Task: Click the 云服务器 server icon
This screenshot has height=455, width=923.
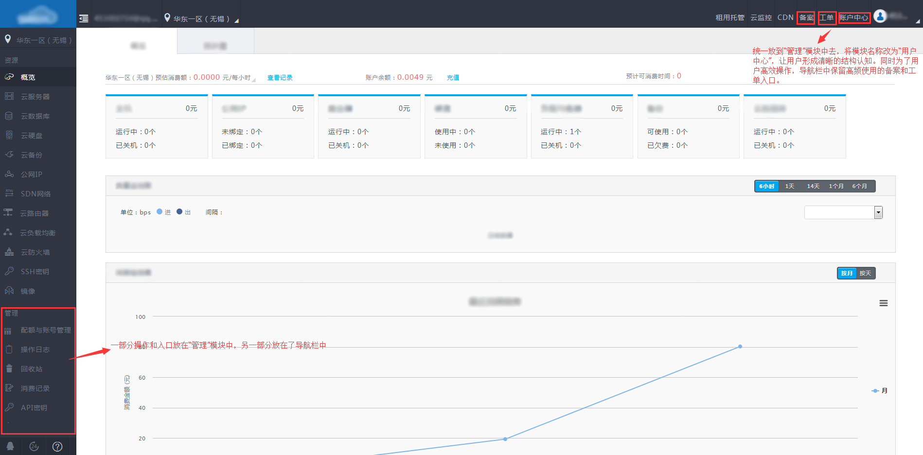Action: pos(9,96)
